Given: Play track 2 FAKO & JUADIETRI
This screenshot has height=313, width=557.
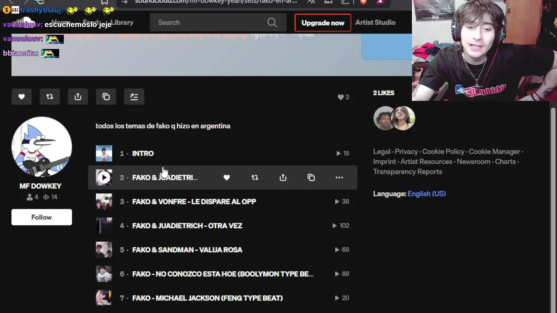Looking at the screenshot, I should [104, 177].
